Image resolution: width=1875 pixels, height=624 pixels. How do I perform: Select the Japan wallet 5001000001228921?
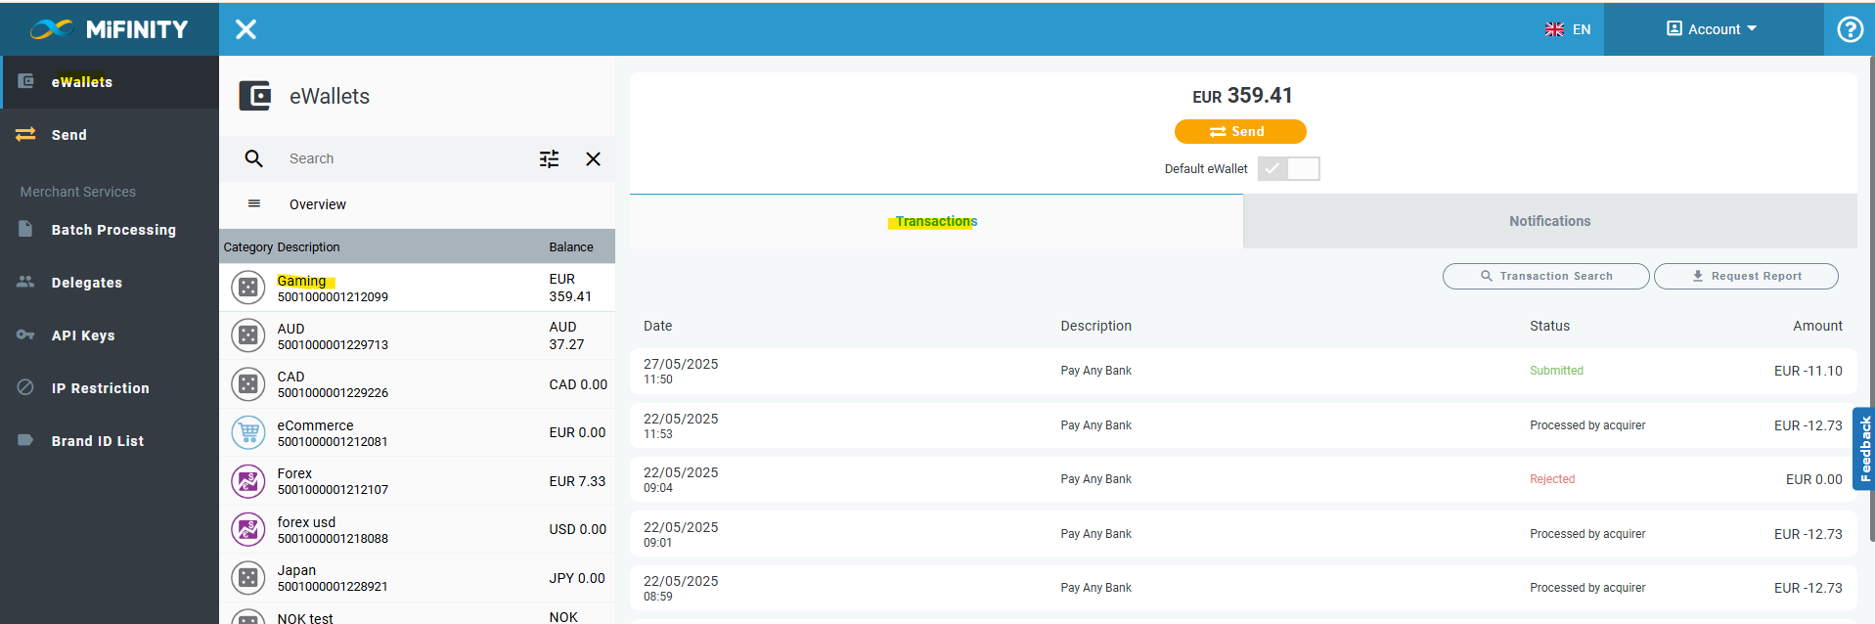(x=417, y=578)
